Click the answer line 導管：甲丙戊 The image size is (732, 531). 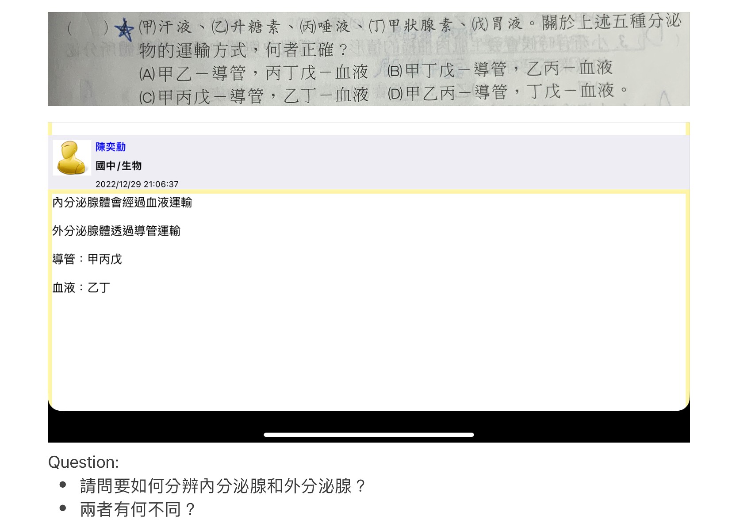pyautogui.click(x=87, y=259)
